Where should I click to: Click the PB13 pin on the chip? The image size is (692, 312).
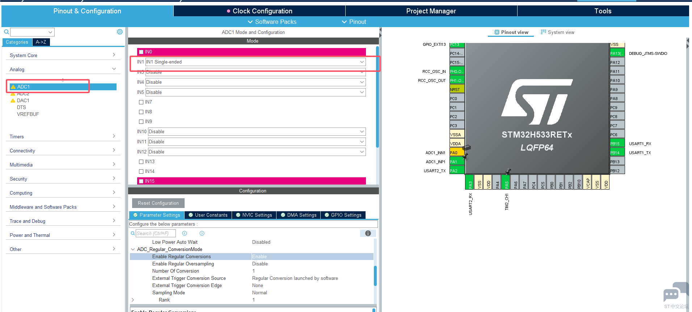[617, 162]
